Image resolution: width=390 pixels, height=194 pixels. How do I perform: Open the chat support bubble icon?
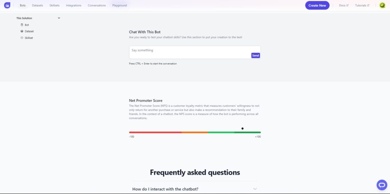(x=382, y=185)
